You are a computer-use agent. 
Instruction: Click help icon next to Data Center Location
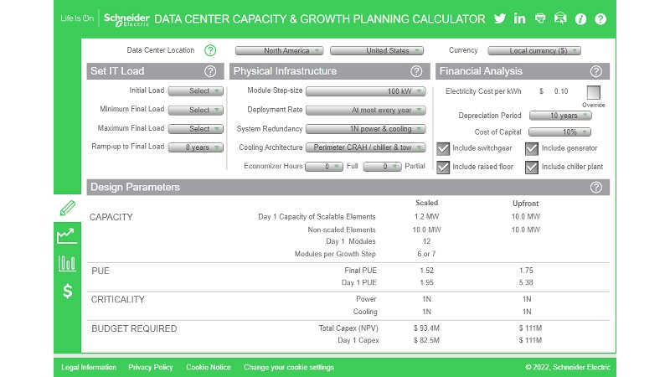210,51
